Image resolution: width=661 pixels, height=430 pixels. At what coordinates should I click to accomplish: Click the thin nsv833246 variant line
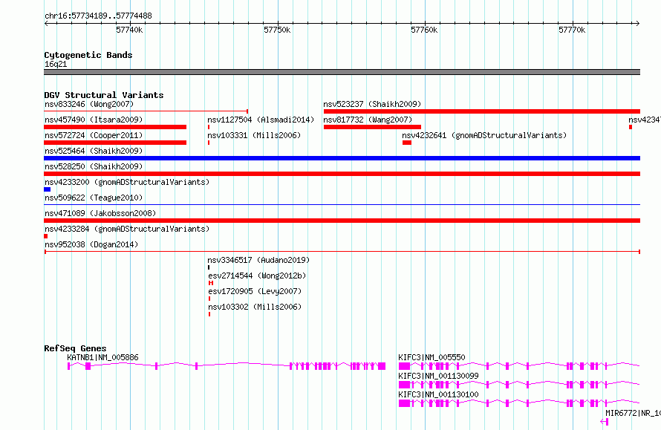[x=146, y=111]
